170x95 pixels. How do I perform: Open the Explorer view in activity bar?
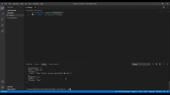click(3, 8)
